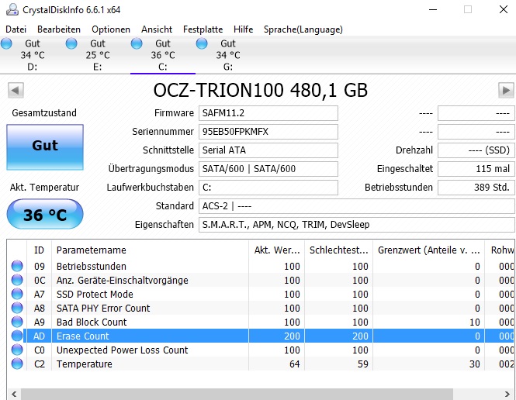Select the Anz. Geräte-Einschaltvorgänge row

[x=261, y=280]
